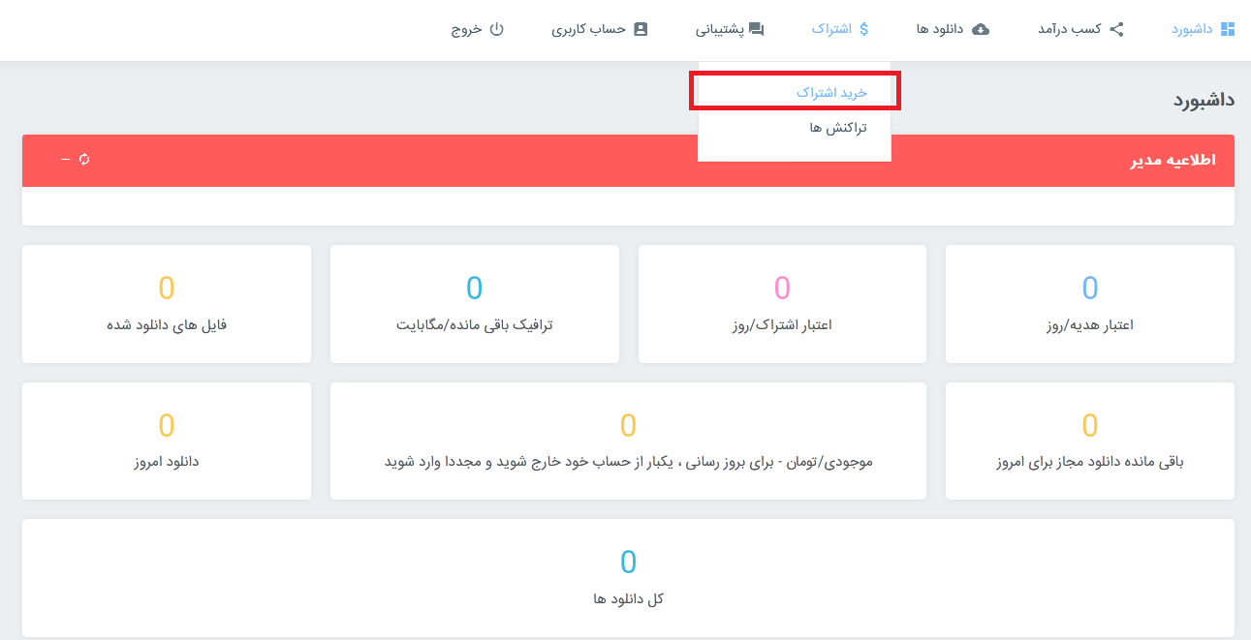Click the اطلاعیه مدیر red header title
1251x640 pixels.
click(1173, 160)
